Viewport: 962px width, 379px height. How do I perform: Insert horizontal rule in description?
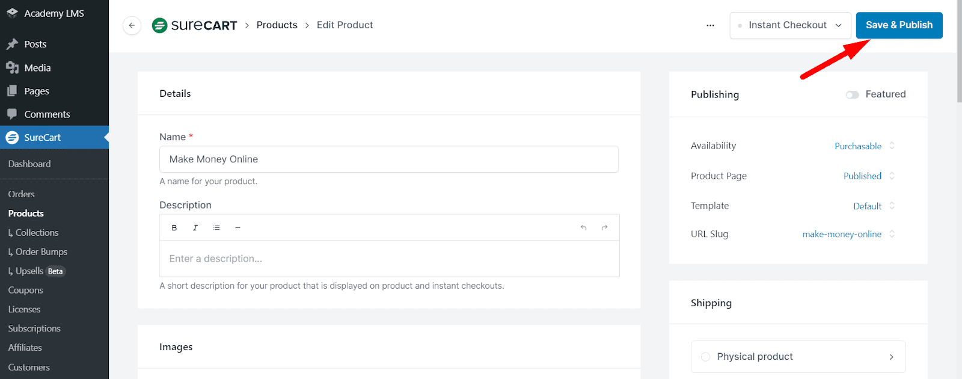[x=237, y=227]
